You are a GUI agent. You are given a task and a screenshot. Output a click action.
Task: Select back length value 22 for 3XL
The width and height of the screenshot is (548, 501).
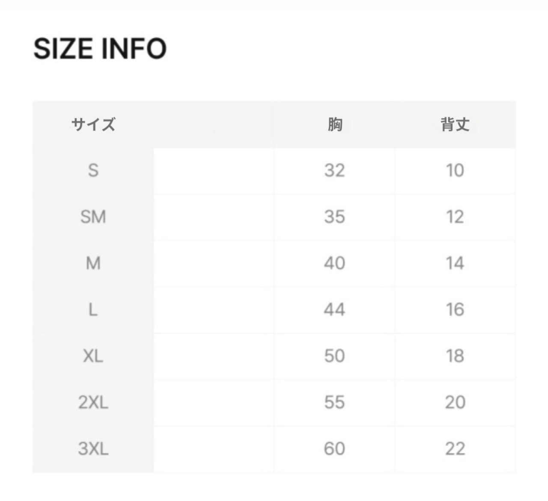tap(455, 448)
